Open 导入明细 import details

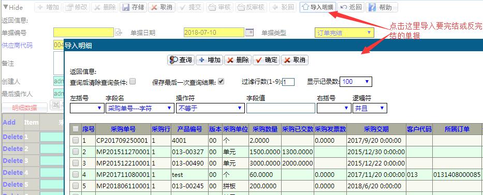[317, 7]
